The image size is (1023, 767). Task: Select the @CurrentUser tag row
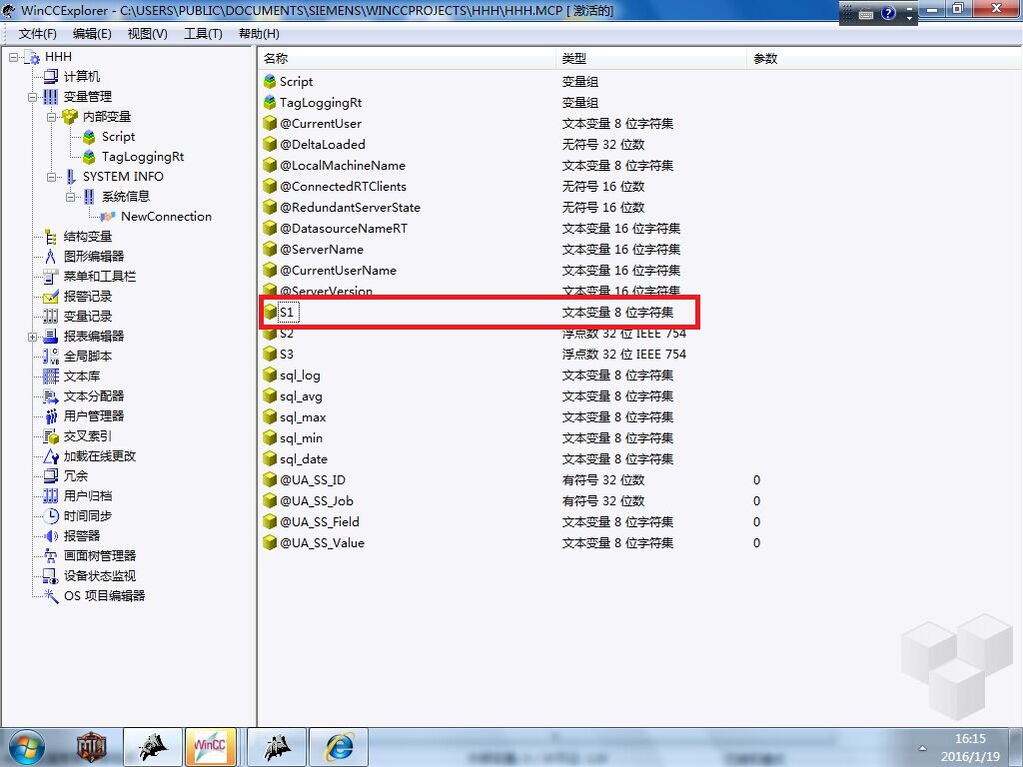tap(321, 124)
